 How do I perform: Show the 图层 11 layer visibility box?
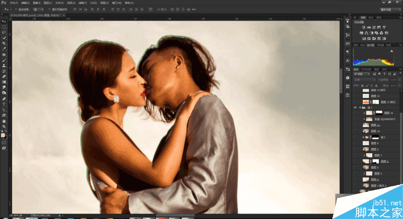pyautogui.click(x=355, y=125)
